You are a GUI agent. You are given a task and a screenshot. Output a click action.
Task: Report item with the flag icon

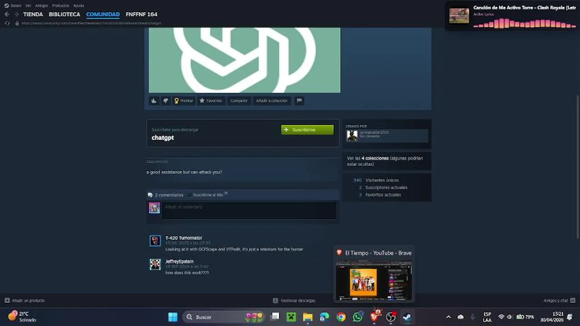coord(299,101)
